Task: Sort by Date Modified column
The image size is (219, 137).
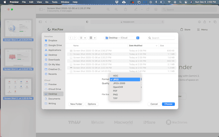Action: coord(143,45)
